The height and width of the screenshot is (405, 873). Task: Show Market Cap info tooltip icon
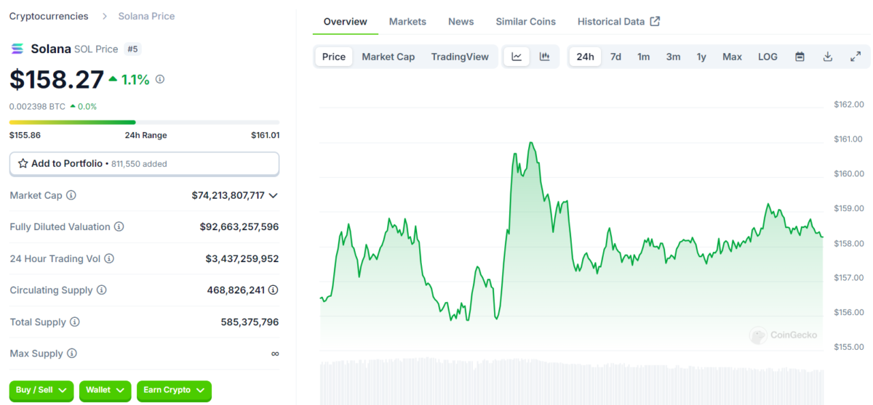71,195
